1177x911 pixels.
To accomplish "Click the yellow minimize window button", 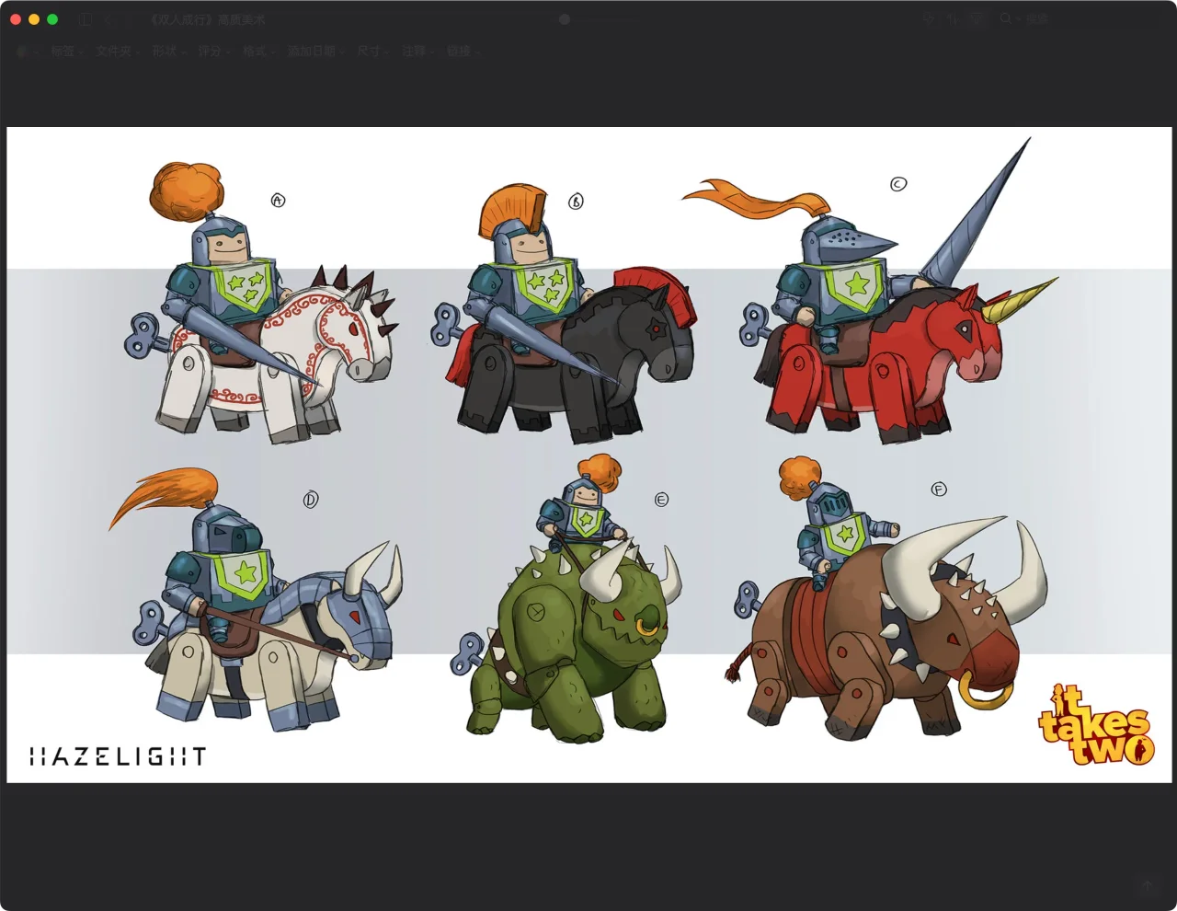I will [34, 19].
